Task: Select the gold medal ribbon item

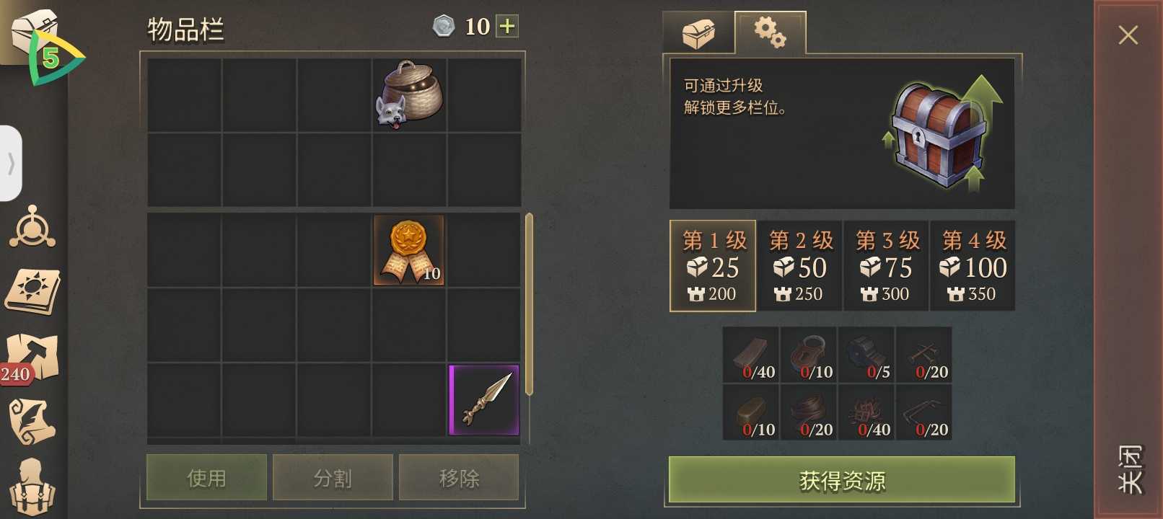Action: pos(409,250)
